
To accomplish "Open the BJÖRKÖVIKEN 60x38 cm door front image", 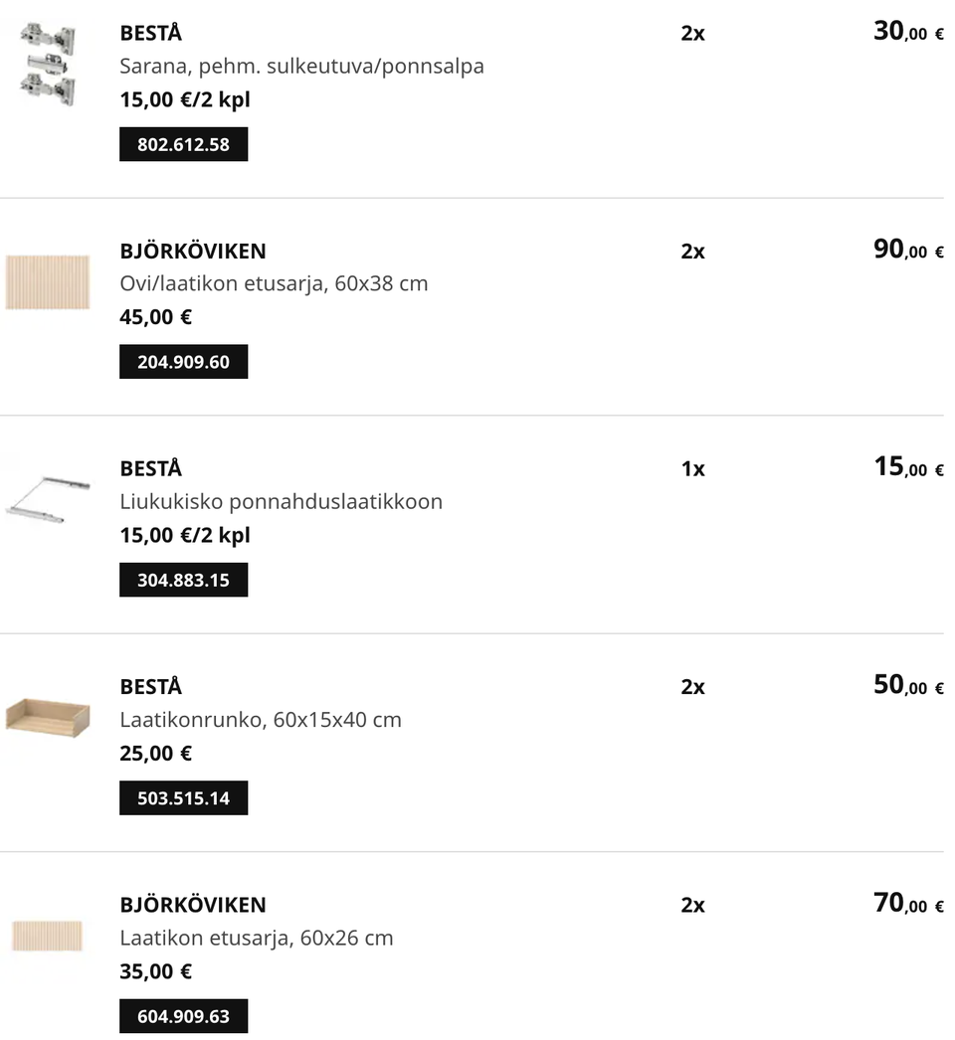I will [x=47, y=282].
